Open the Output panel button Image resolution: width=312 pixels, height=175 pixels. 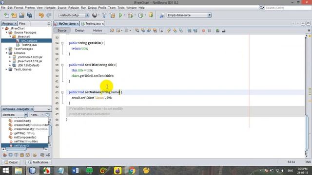11,162
